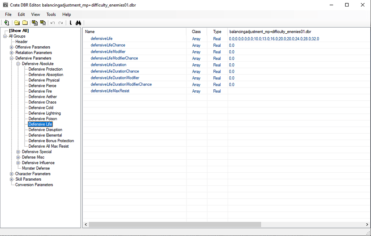Click the first save floppy disk icon
The image size is (371, 236).
click(x=35, y=23)
